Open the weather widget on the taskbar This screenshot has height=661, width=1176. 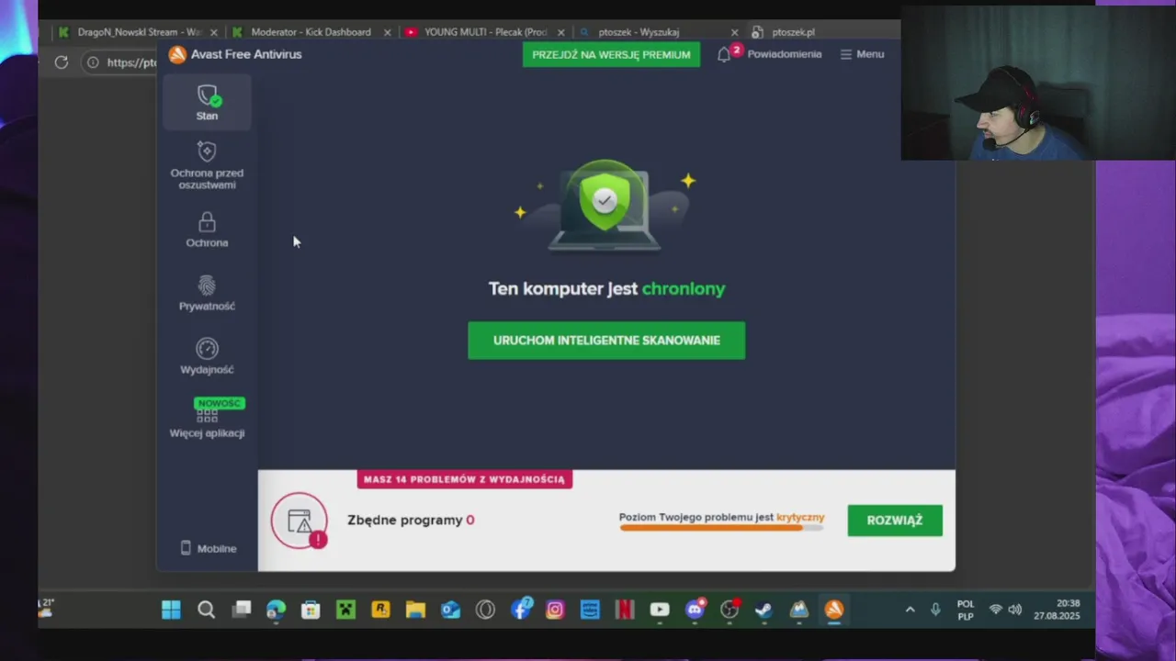[x=45, y=608]
